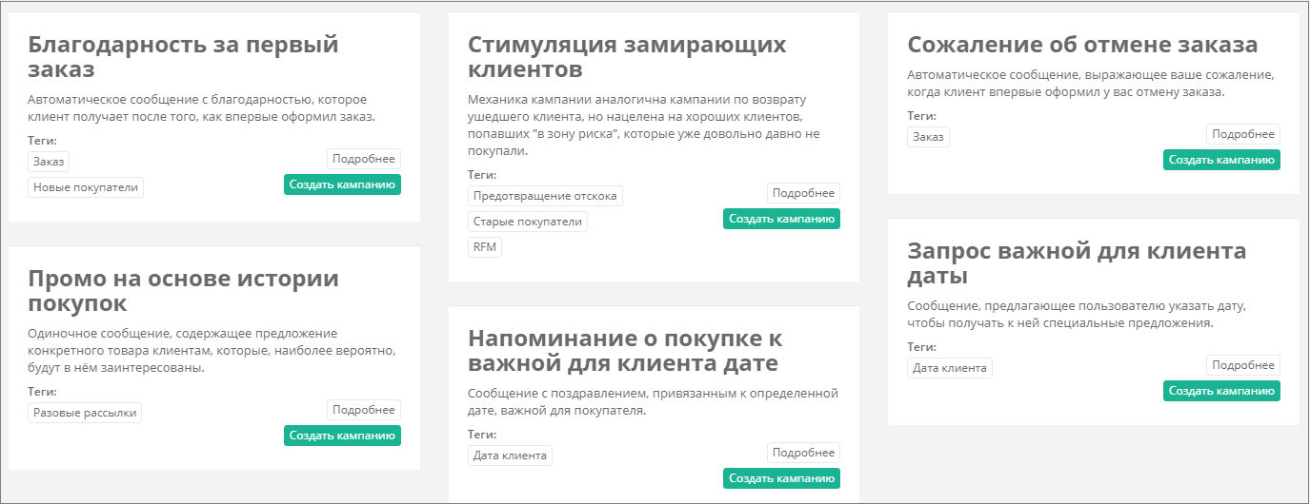Viewport: 1310px width, 504px height.
Task: Click Заказ tag in Сожаление об отмене card
Action: point(928,137)
